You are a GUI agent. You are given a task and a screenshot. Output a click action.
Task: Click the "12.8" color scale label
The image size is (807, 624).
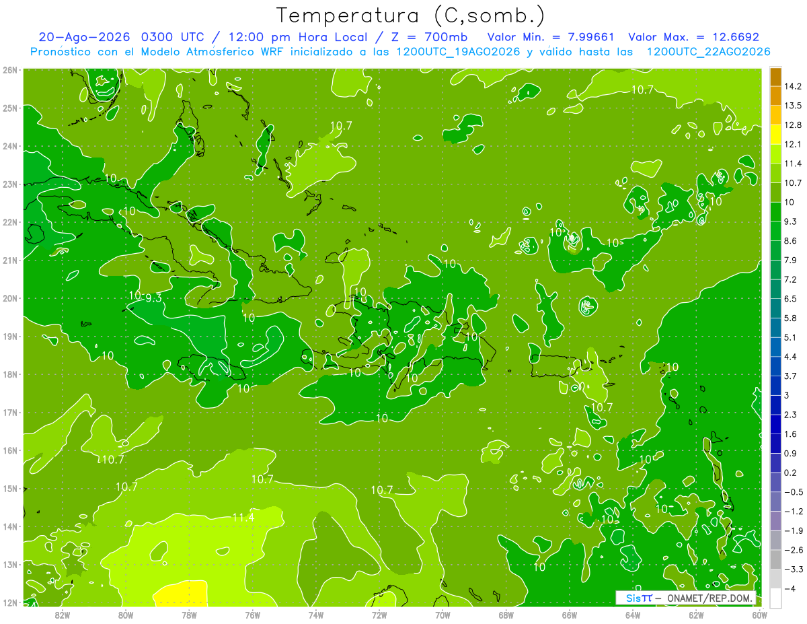793,125
